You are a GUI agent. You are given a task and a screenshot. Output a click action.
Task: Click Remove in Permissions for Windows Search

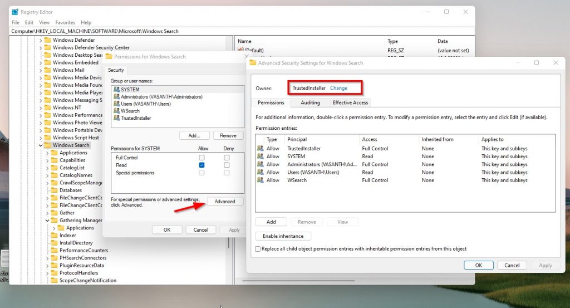[228, 136]
